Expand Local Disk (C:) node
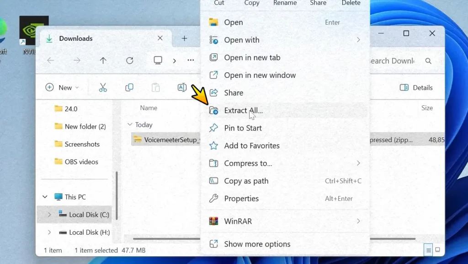This screenshot has width=468, height=264. pos(49,215)
